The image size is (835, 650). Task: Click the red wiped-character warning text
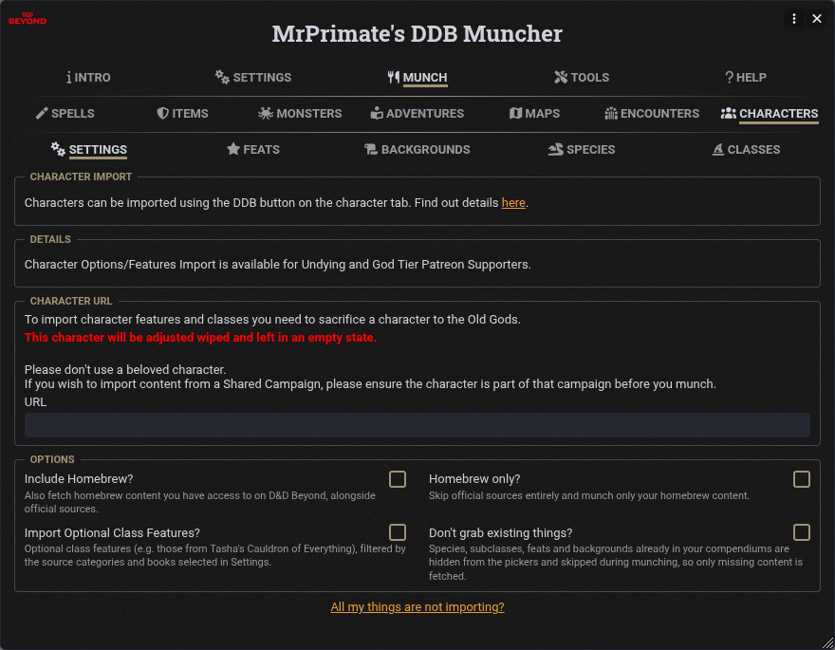point(201,338)
